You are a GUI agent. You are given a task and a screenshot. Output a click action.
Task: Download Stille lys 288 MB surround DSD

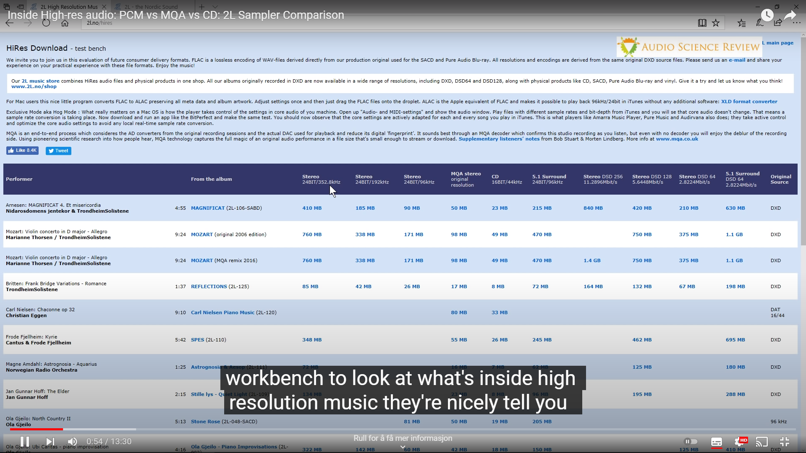(735, 394)
